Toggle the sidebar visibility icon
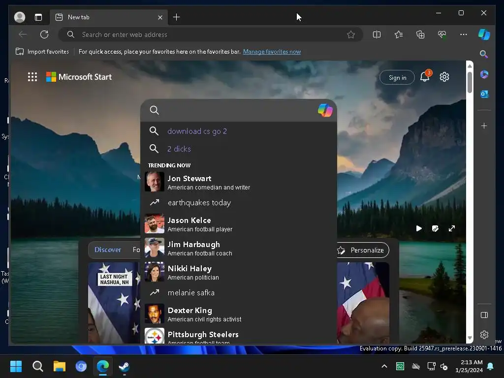The height and width of the screenshot is (378, 504). pos(484,315)
